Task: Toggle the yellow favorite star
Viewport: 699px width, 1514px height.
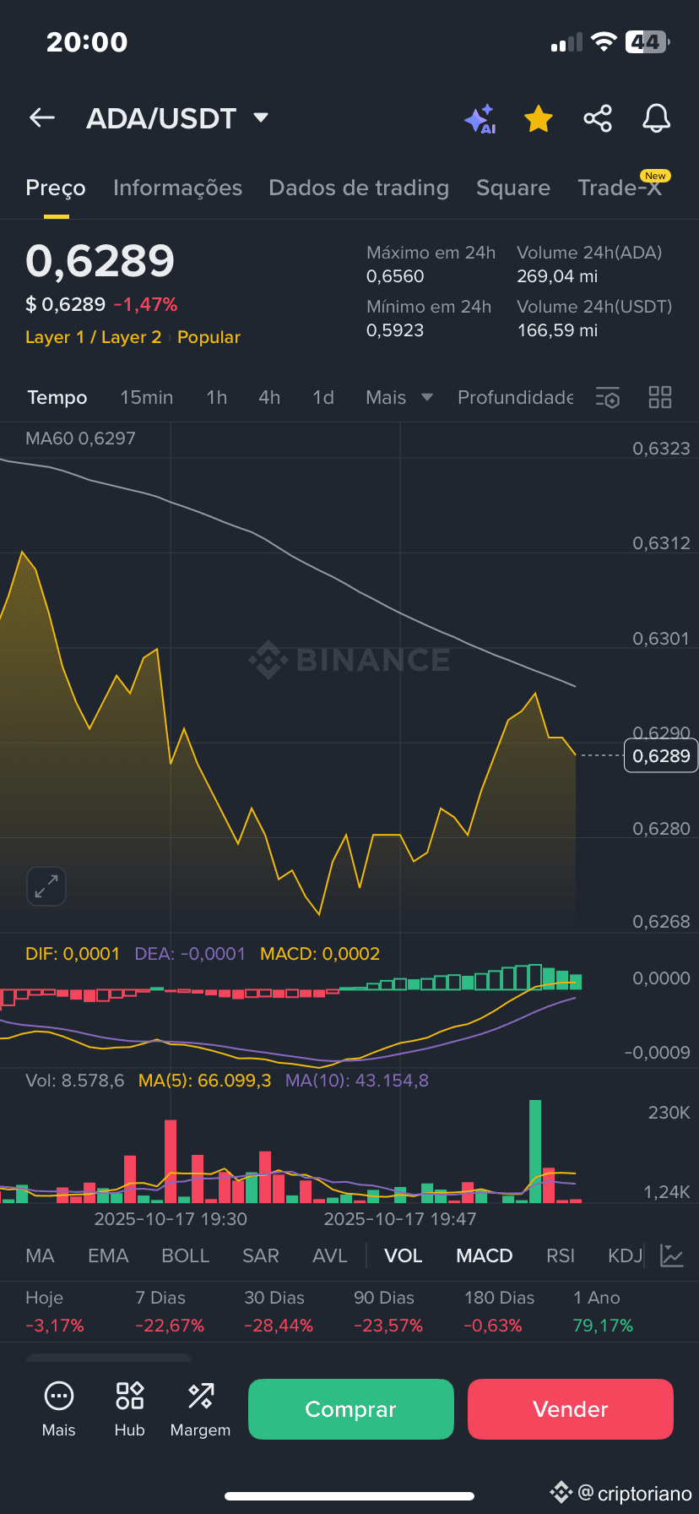Action: tap(539, 119)
